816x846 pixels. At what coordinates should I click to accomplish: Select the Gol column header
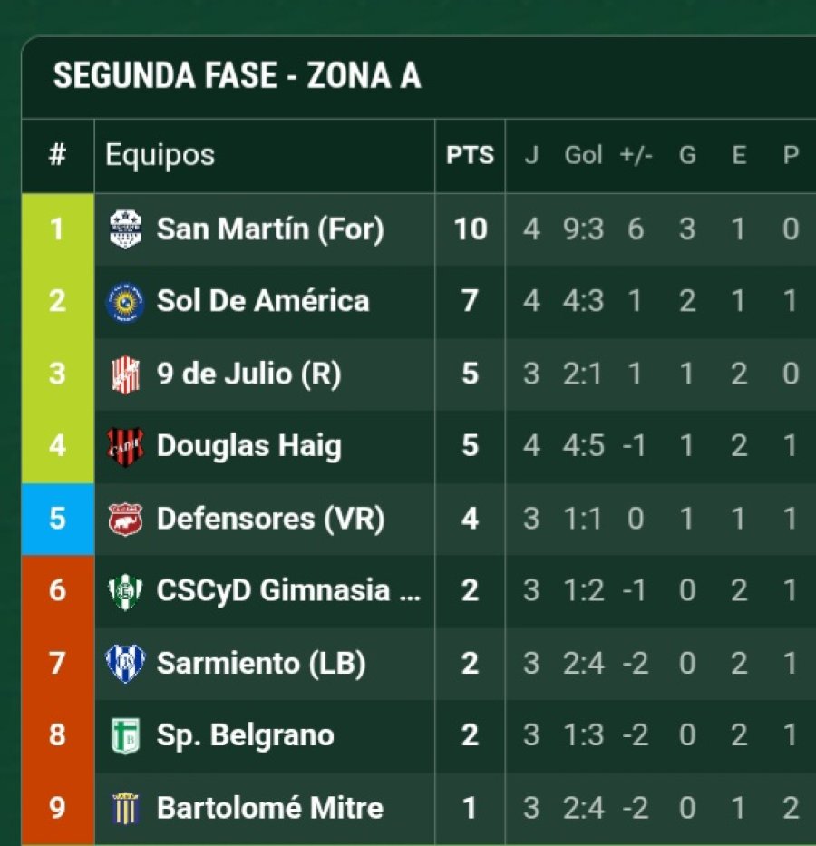point(582,155)
